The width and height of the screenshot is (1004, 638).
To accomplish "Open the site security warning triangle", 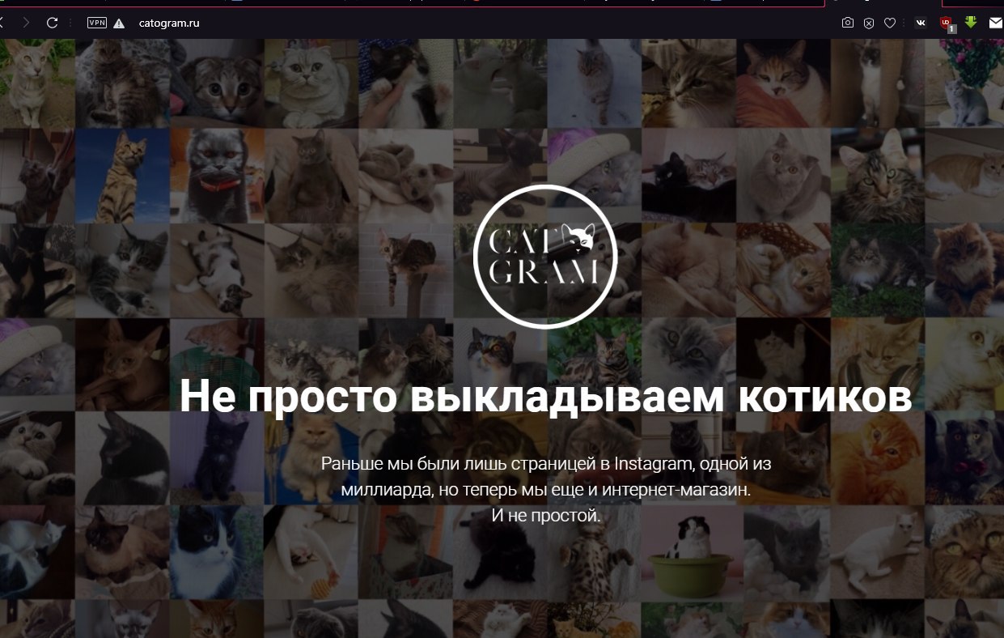I will 119,23.
